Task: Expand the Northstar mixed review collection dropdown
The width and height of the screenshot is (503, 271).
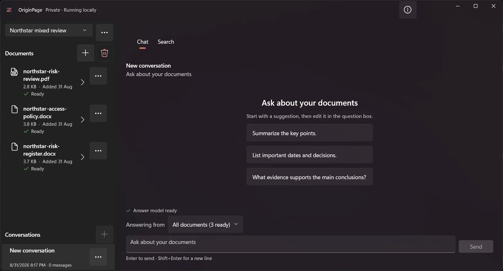Action: [x=49, y=30]
